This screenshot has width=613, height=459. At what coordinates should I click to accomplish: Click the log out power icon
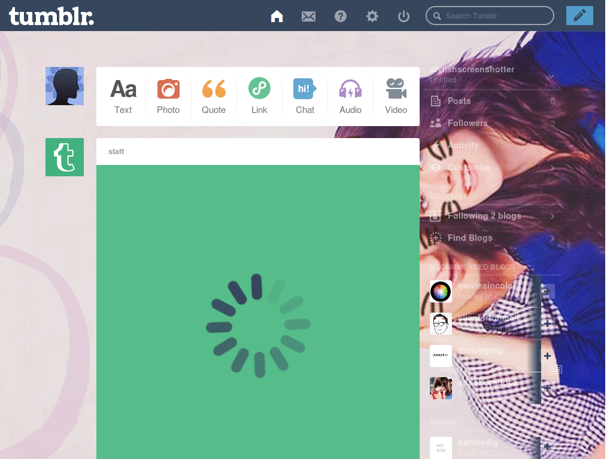point(403,16)
